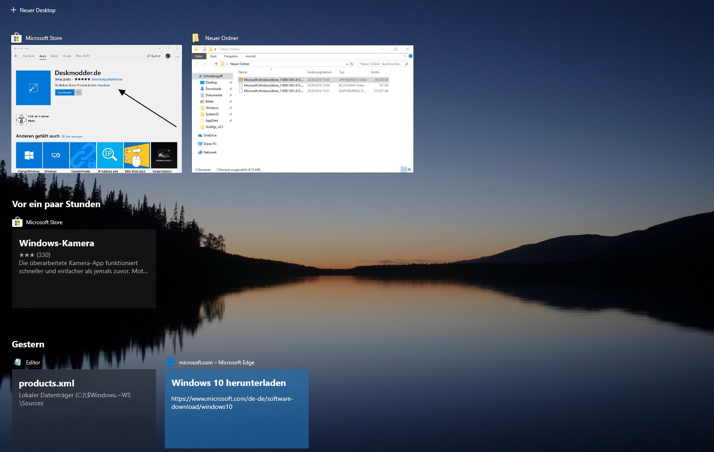The width and height of the screenshot is (714, 452).
Task: Select the APPXBUNDLE-Datei file row
Action: [x=313, y=80]
